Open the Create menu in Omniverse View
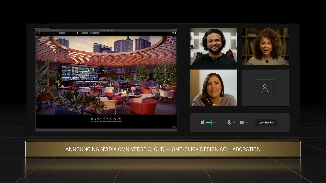 (42, 31)
